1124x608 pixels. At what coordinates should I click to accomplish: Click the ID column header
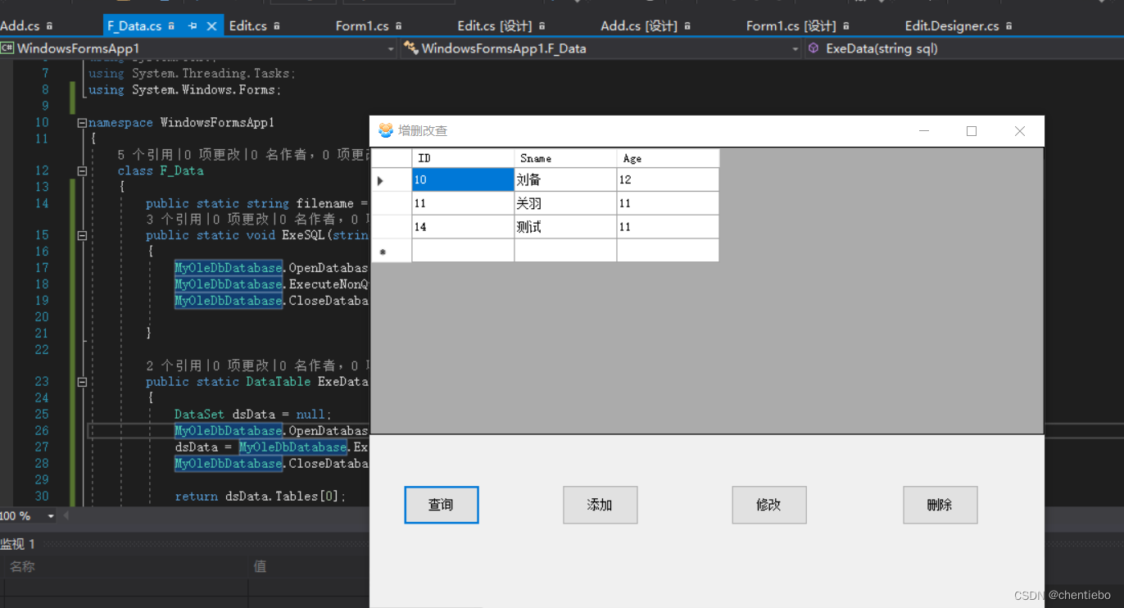[x=463, y=158]
